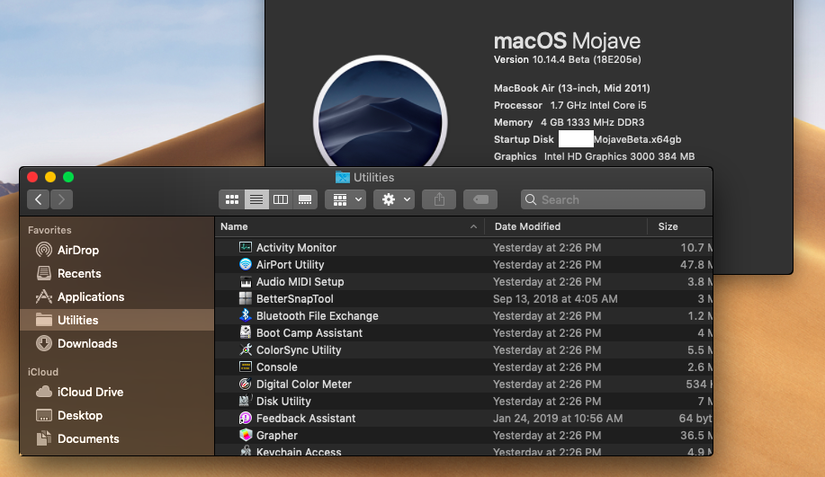Sort files by the Name column header
The width and height of the screenshot is (825, 477).
click(x=235, y=226)
